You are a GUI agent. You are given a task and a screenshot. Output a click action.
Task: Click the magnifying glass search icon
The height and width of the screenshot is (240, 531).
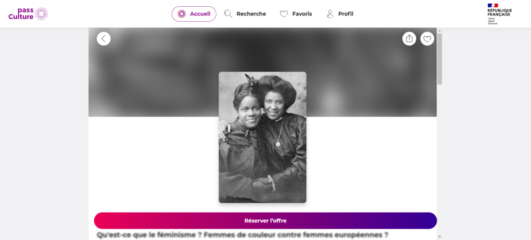tap(228, 14)
